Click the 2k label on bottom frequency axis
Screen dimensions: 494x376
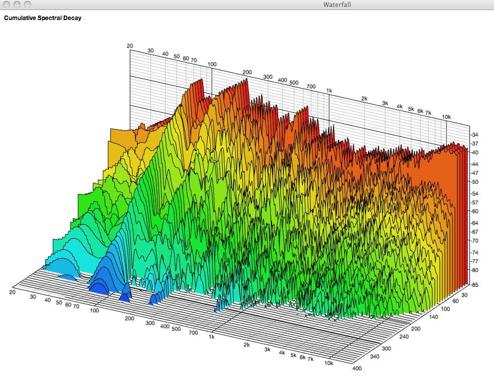[x=247, y=345]
